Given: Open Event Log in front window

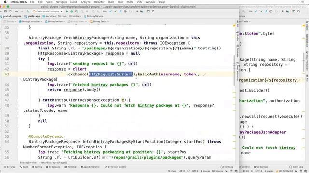Looking at the screenshot, I should point(226,167).
